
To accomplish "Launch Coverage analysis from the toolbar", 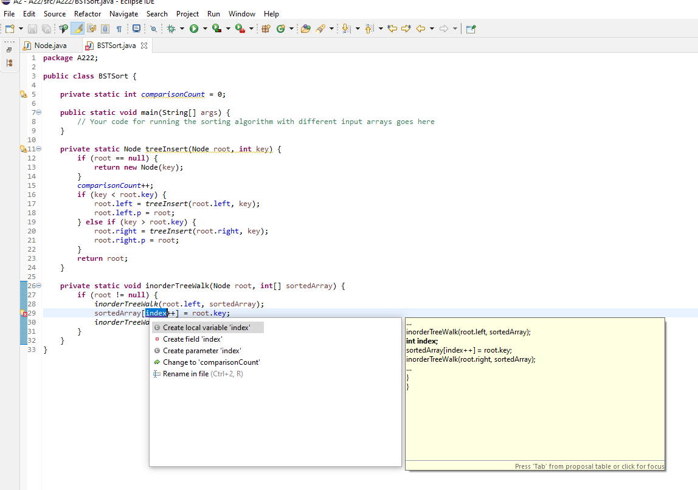I will 218,28.
